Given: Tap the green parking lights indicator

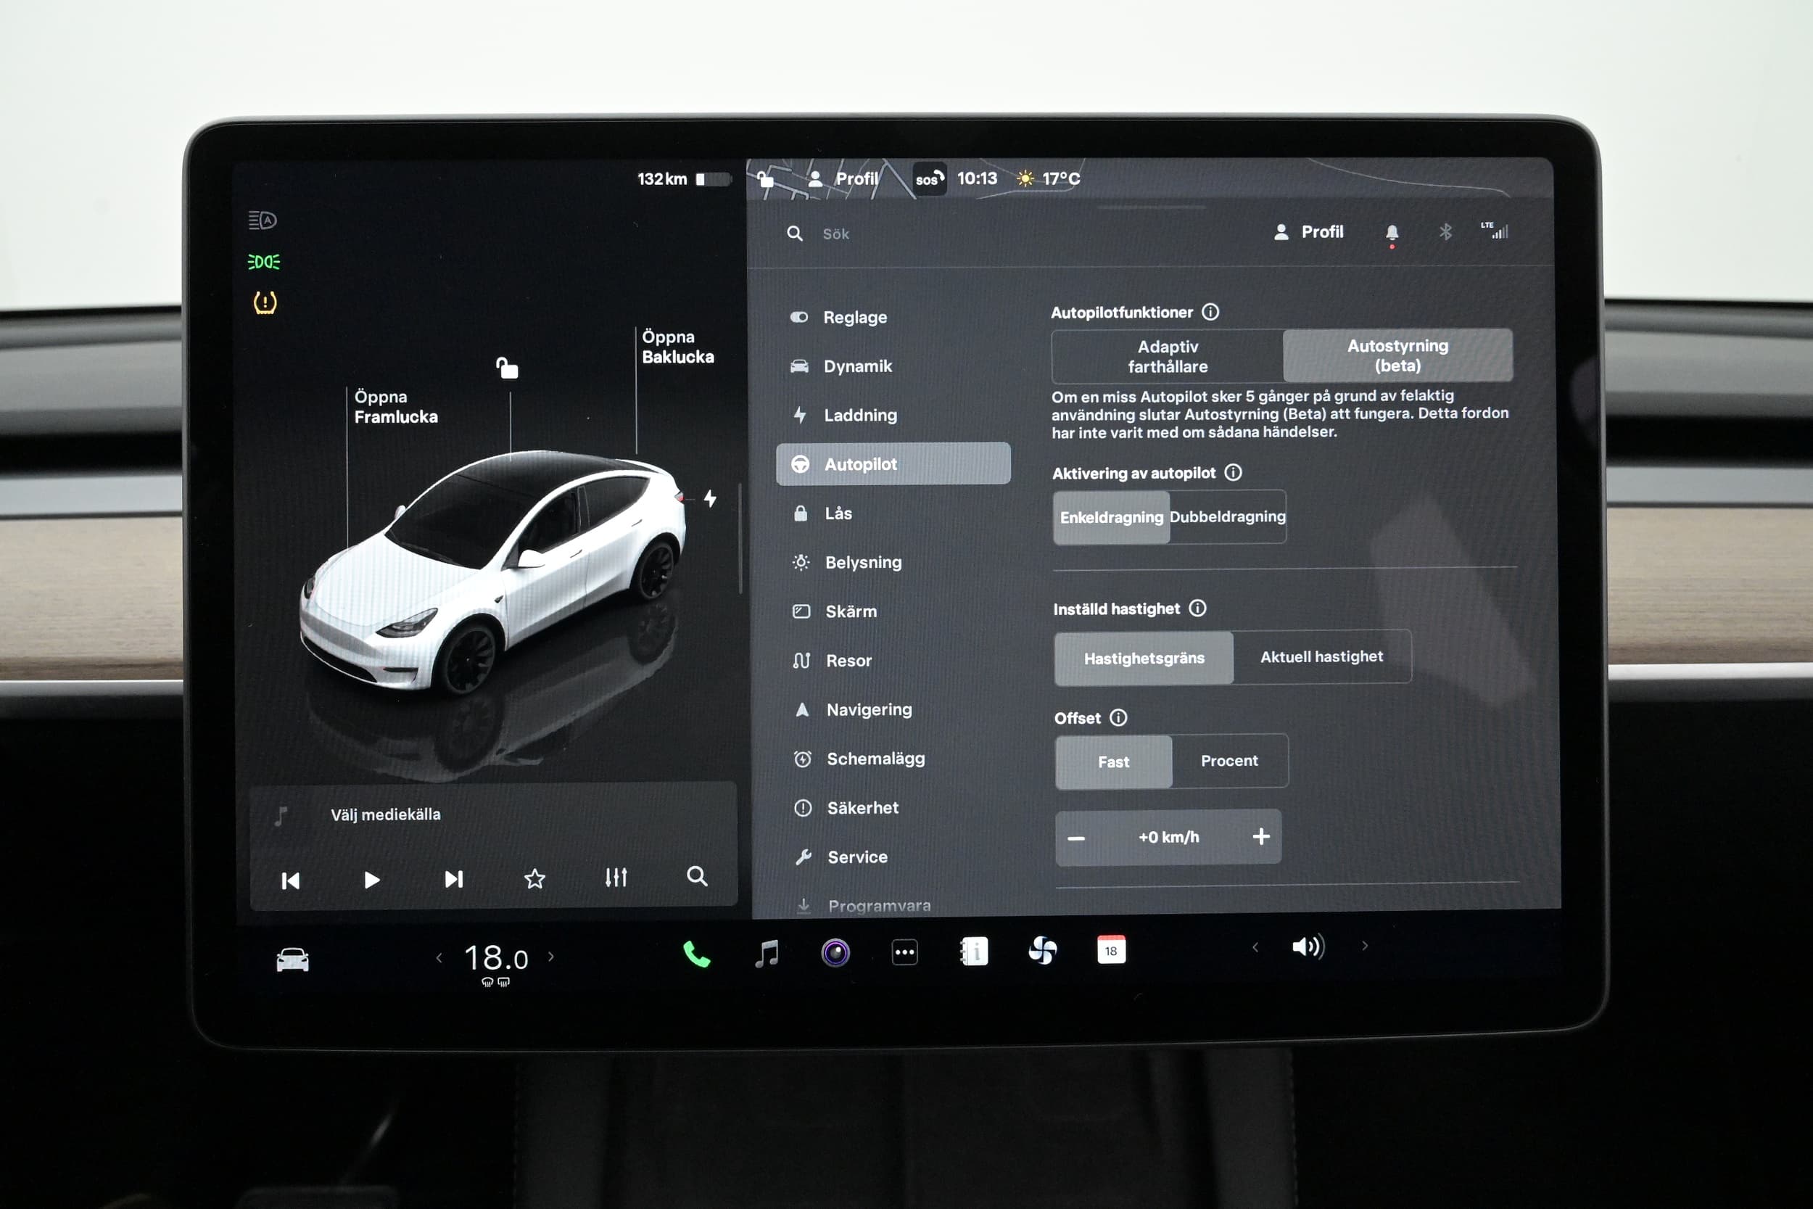Looking at the screenshot, I should click(264, 262).
